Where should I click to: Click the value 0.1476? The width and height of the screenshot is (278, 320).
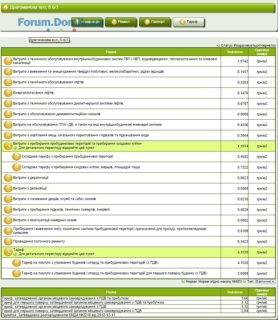coord(243,93)
